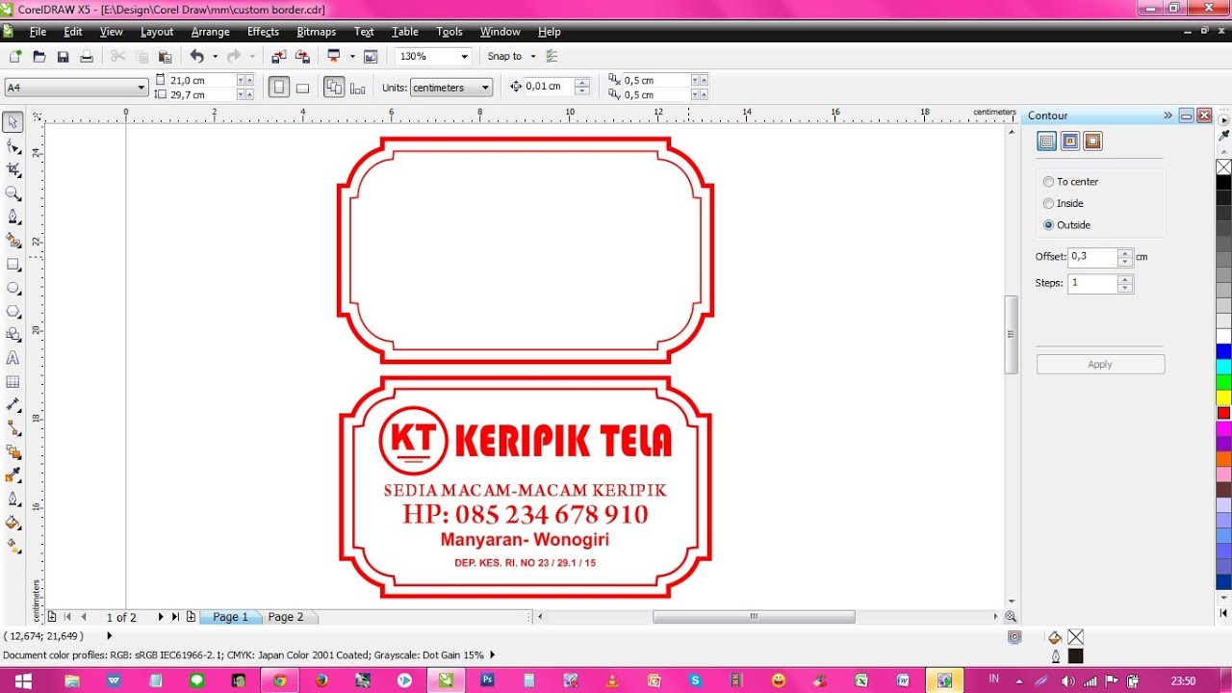Viewport: 1232px width, 693px height.
Task: Select the Parallel Dimension tool
Action: (13, 405)
